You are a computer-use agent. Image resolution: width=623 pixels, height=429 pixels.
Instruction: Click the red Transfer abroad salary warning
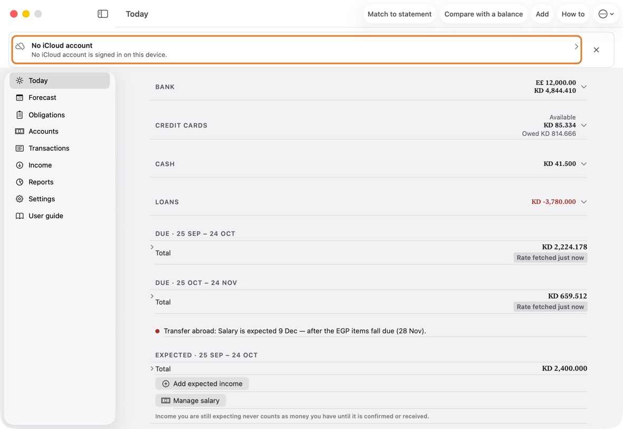[295, 331]
